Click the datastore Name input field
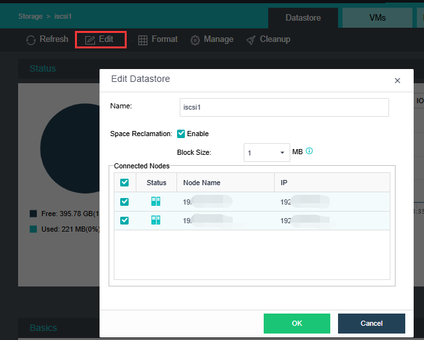The width and height of the screenshot is (424, 340). 284,107
